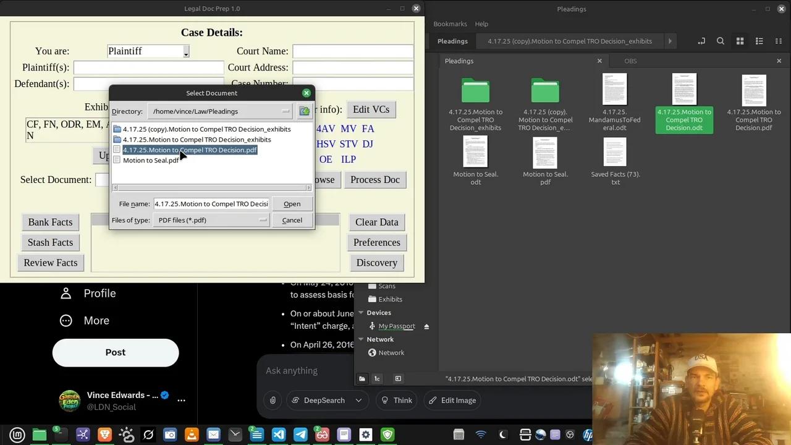The width and height of the screenshot is (791, 445).
Task: Open VS Code from the taskbar
Action: pyautogui.click(x=279, y=434)
